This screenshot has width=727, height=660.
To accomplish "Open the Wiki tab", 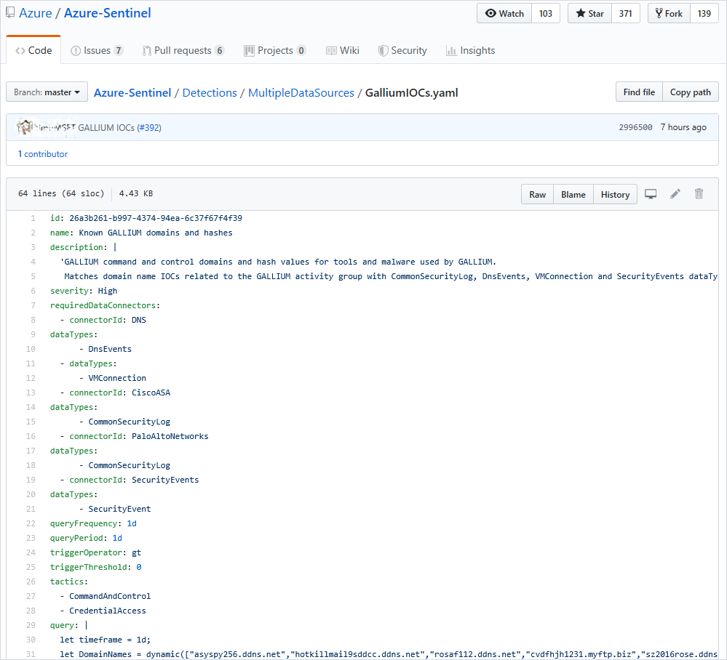I will coord(342,51).
